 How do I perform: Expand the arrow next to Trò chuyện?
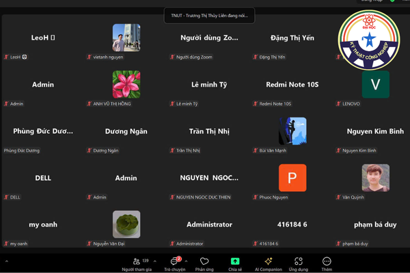[x=187, y=261]
